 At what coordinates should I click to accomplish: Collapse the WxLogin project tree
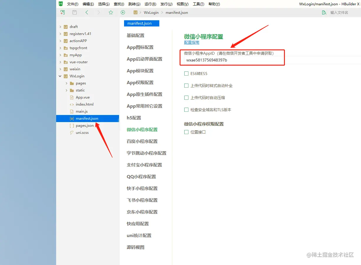pyautogui.click(x=60, y=76)
